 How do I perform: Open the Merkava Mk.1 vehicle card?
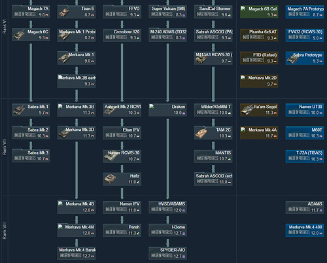(77, 58)
